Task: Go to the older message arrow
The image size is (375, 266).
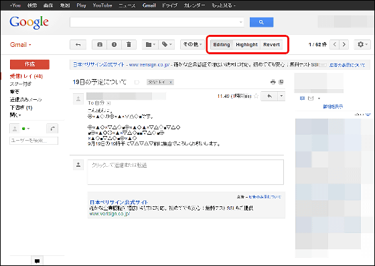Action: tap(344, 44)
